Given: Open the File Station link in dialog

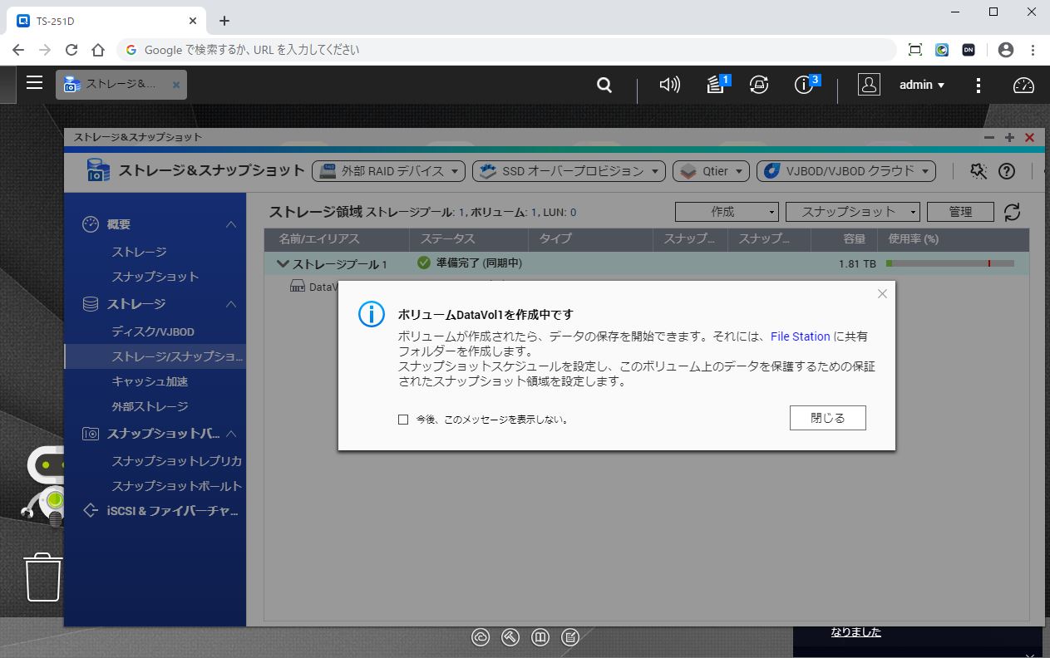Looking at the screenshot, I should [800, 336].
